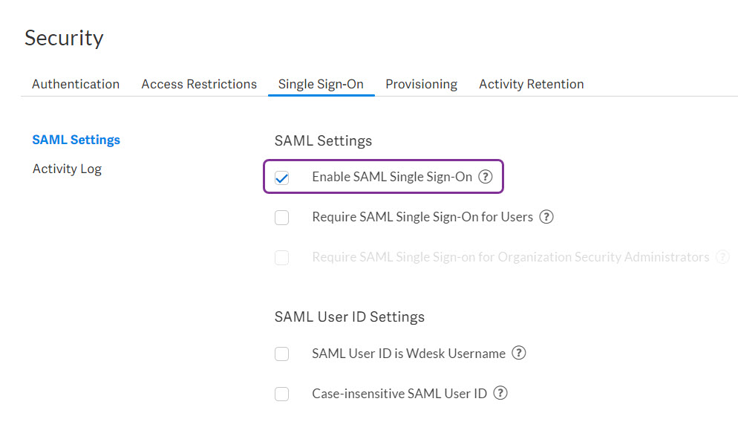Click greyed help icon for Organization Security Administrators
The image size is (738, 442).
722,257
